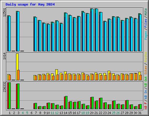Click the green kB Out bar for day 1

point(10,96)
